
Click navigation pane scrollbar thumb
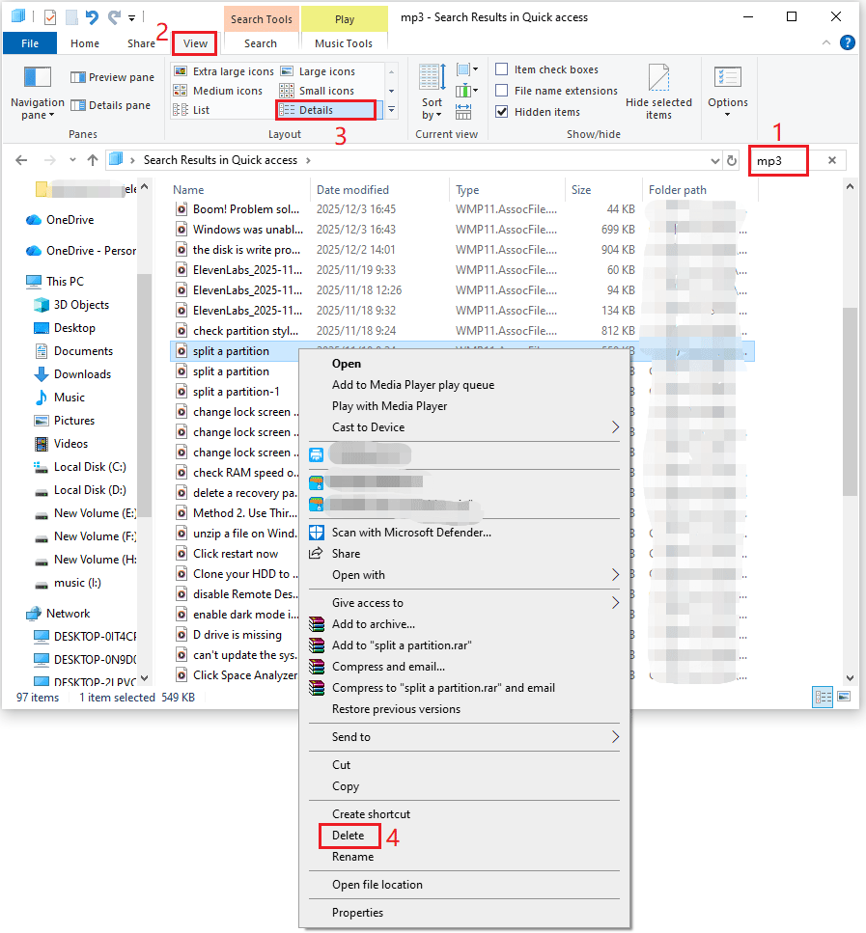tap(144, 395)
